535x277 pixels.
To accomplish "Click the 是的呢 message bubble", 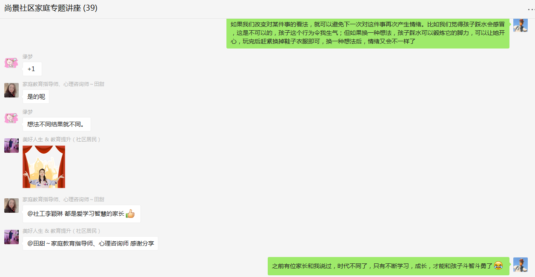I will (36, 97).
